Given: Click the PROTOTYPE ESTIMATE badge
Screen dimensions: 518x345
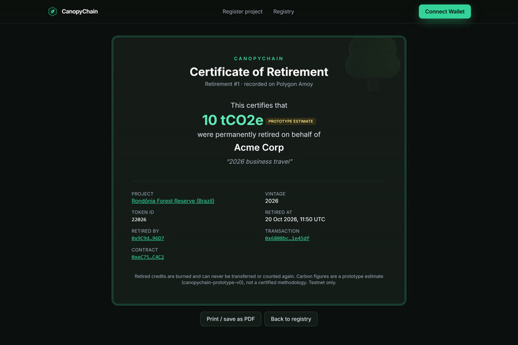Looking at the screenshot, I should click(290, 121).
